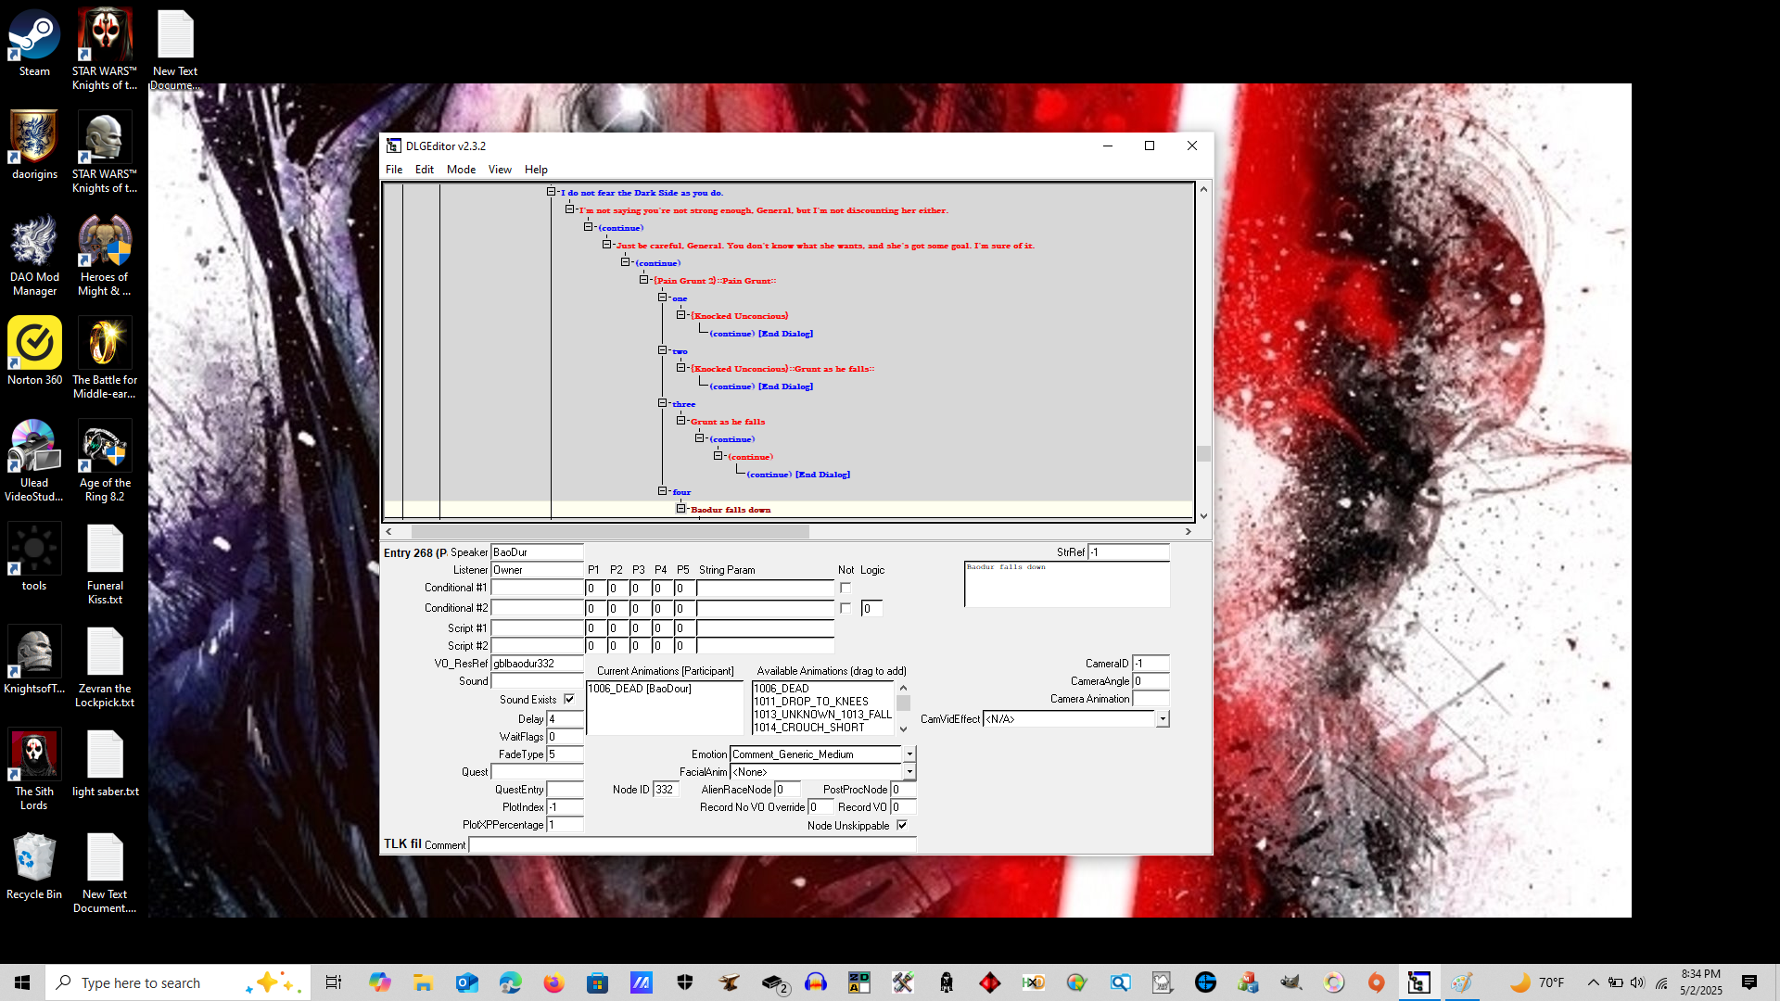Open Outlook from the taskbar
This screenshot has width=1780, height=1001.
(x=466, y=982)
